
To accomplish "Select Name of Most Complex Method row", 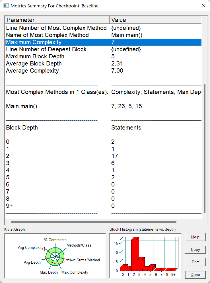I will coord(103,35).
